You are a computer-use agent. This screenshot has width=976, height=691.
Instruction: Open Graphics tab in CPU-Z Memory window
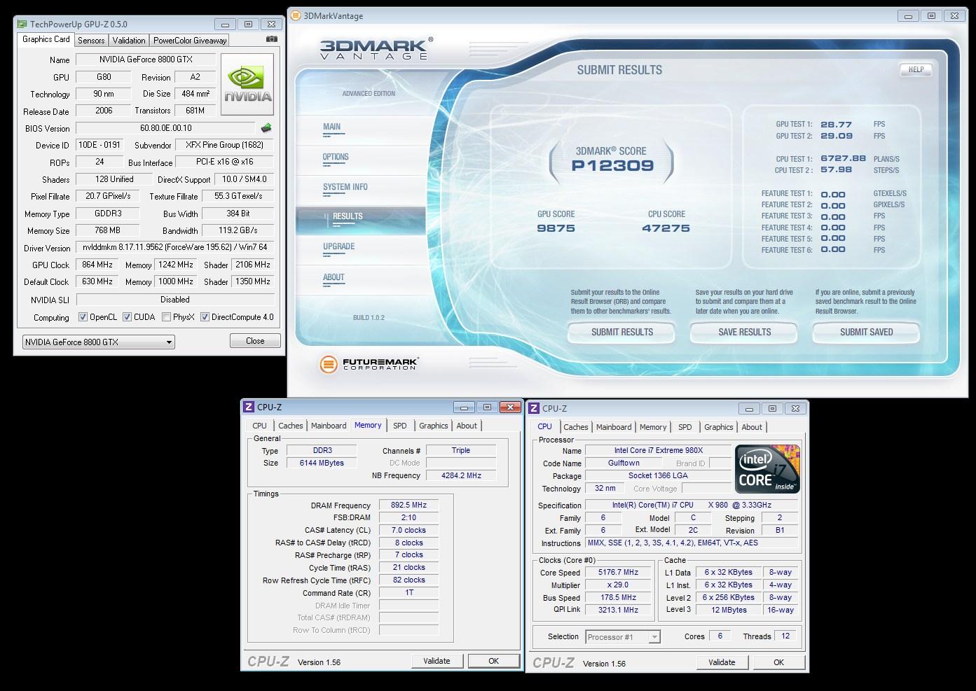434,426
